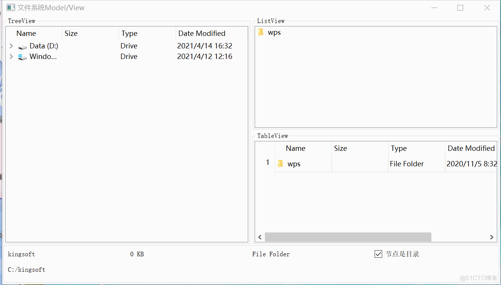Screen dimensions: 501x285
Task: Click the 2021/4/12 12:16 date cell
Action: click(x=205, y=57)
